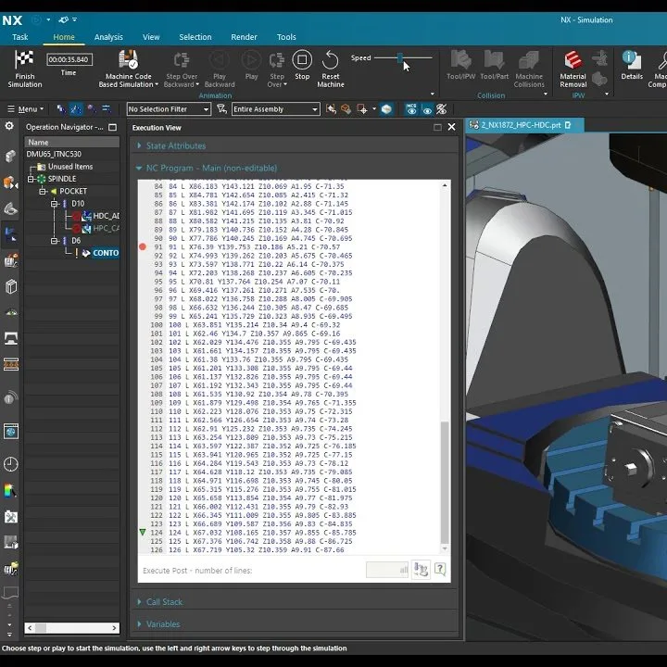The height and width of the screenshot is (667, 667).
Task: Collapse the POCKET tree node
Action: click(x=42, y=192)
